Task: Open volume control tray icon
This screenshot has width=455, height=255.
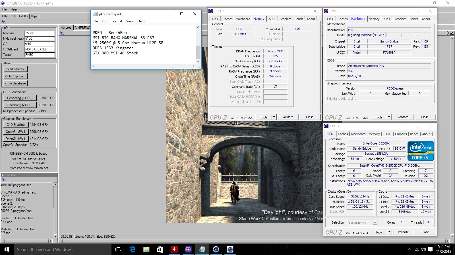Action: (x=423, y=249)
